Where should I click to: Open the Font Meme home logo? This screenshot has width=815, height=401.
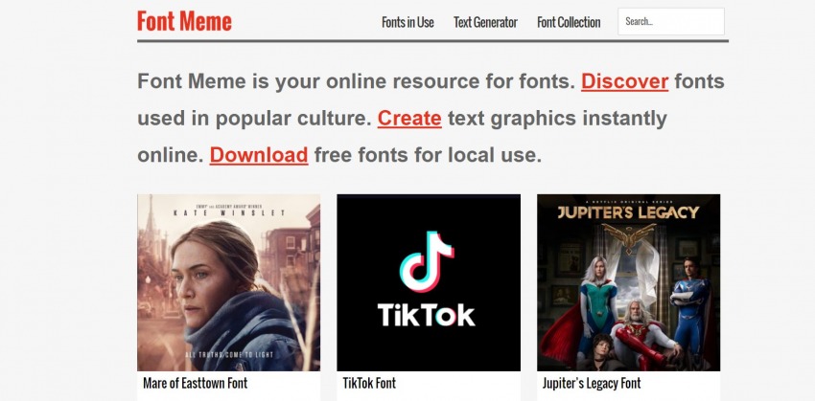point(184,21)
